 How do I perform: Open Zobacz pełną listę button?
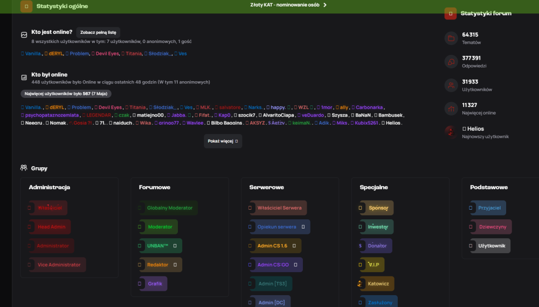[x=98, y=32]
